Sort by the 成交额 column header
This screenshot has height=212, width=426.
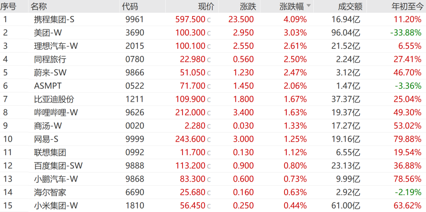(347, 6)
